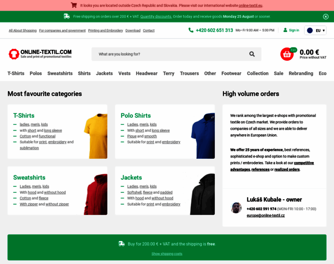Open Polo Shirts 'Pique' link
The image size is (334, 264).
132,136
